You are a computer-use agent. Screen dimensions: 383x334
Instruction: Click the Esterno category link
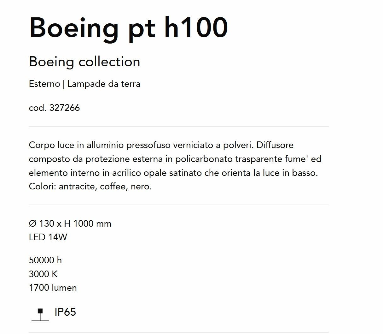[x=44, y=84]
